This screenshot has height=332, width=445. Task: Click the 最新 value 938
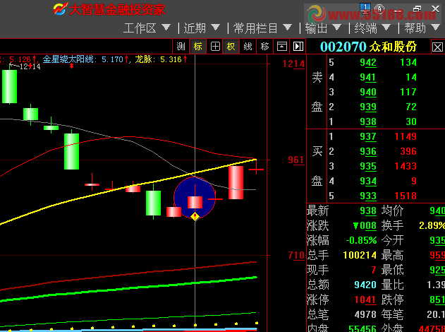point(368,211)
